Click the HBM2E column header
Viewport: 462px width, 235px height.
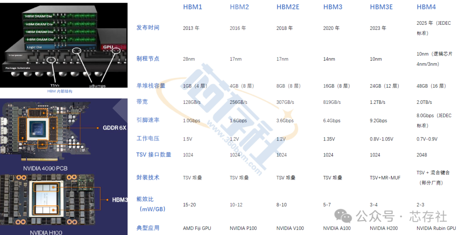287,7
